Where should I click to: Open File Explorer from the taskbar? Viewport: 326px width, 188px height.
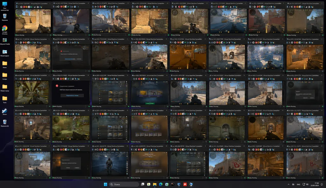155,184
